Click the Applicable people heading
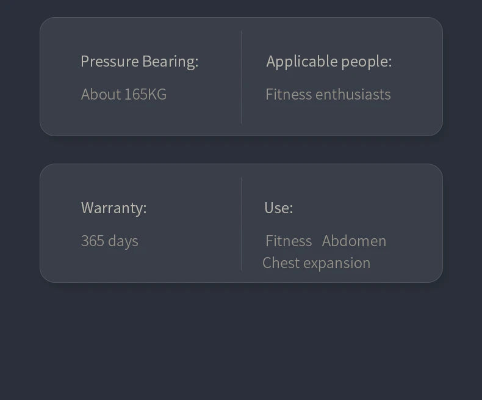The image size is (482, 400). coord(329,61)
